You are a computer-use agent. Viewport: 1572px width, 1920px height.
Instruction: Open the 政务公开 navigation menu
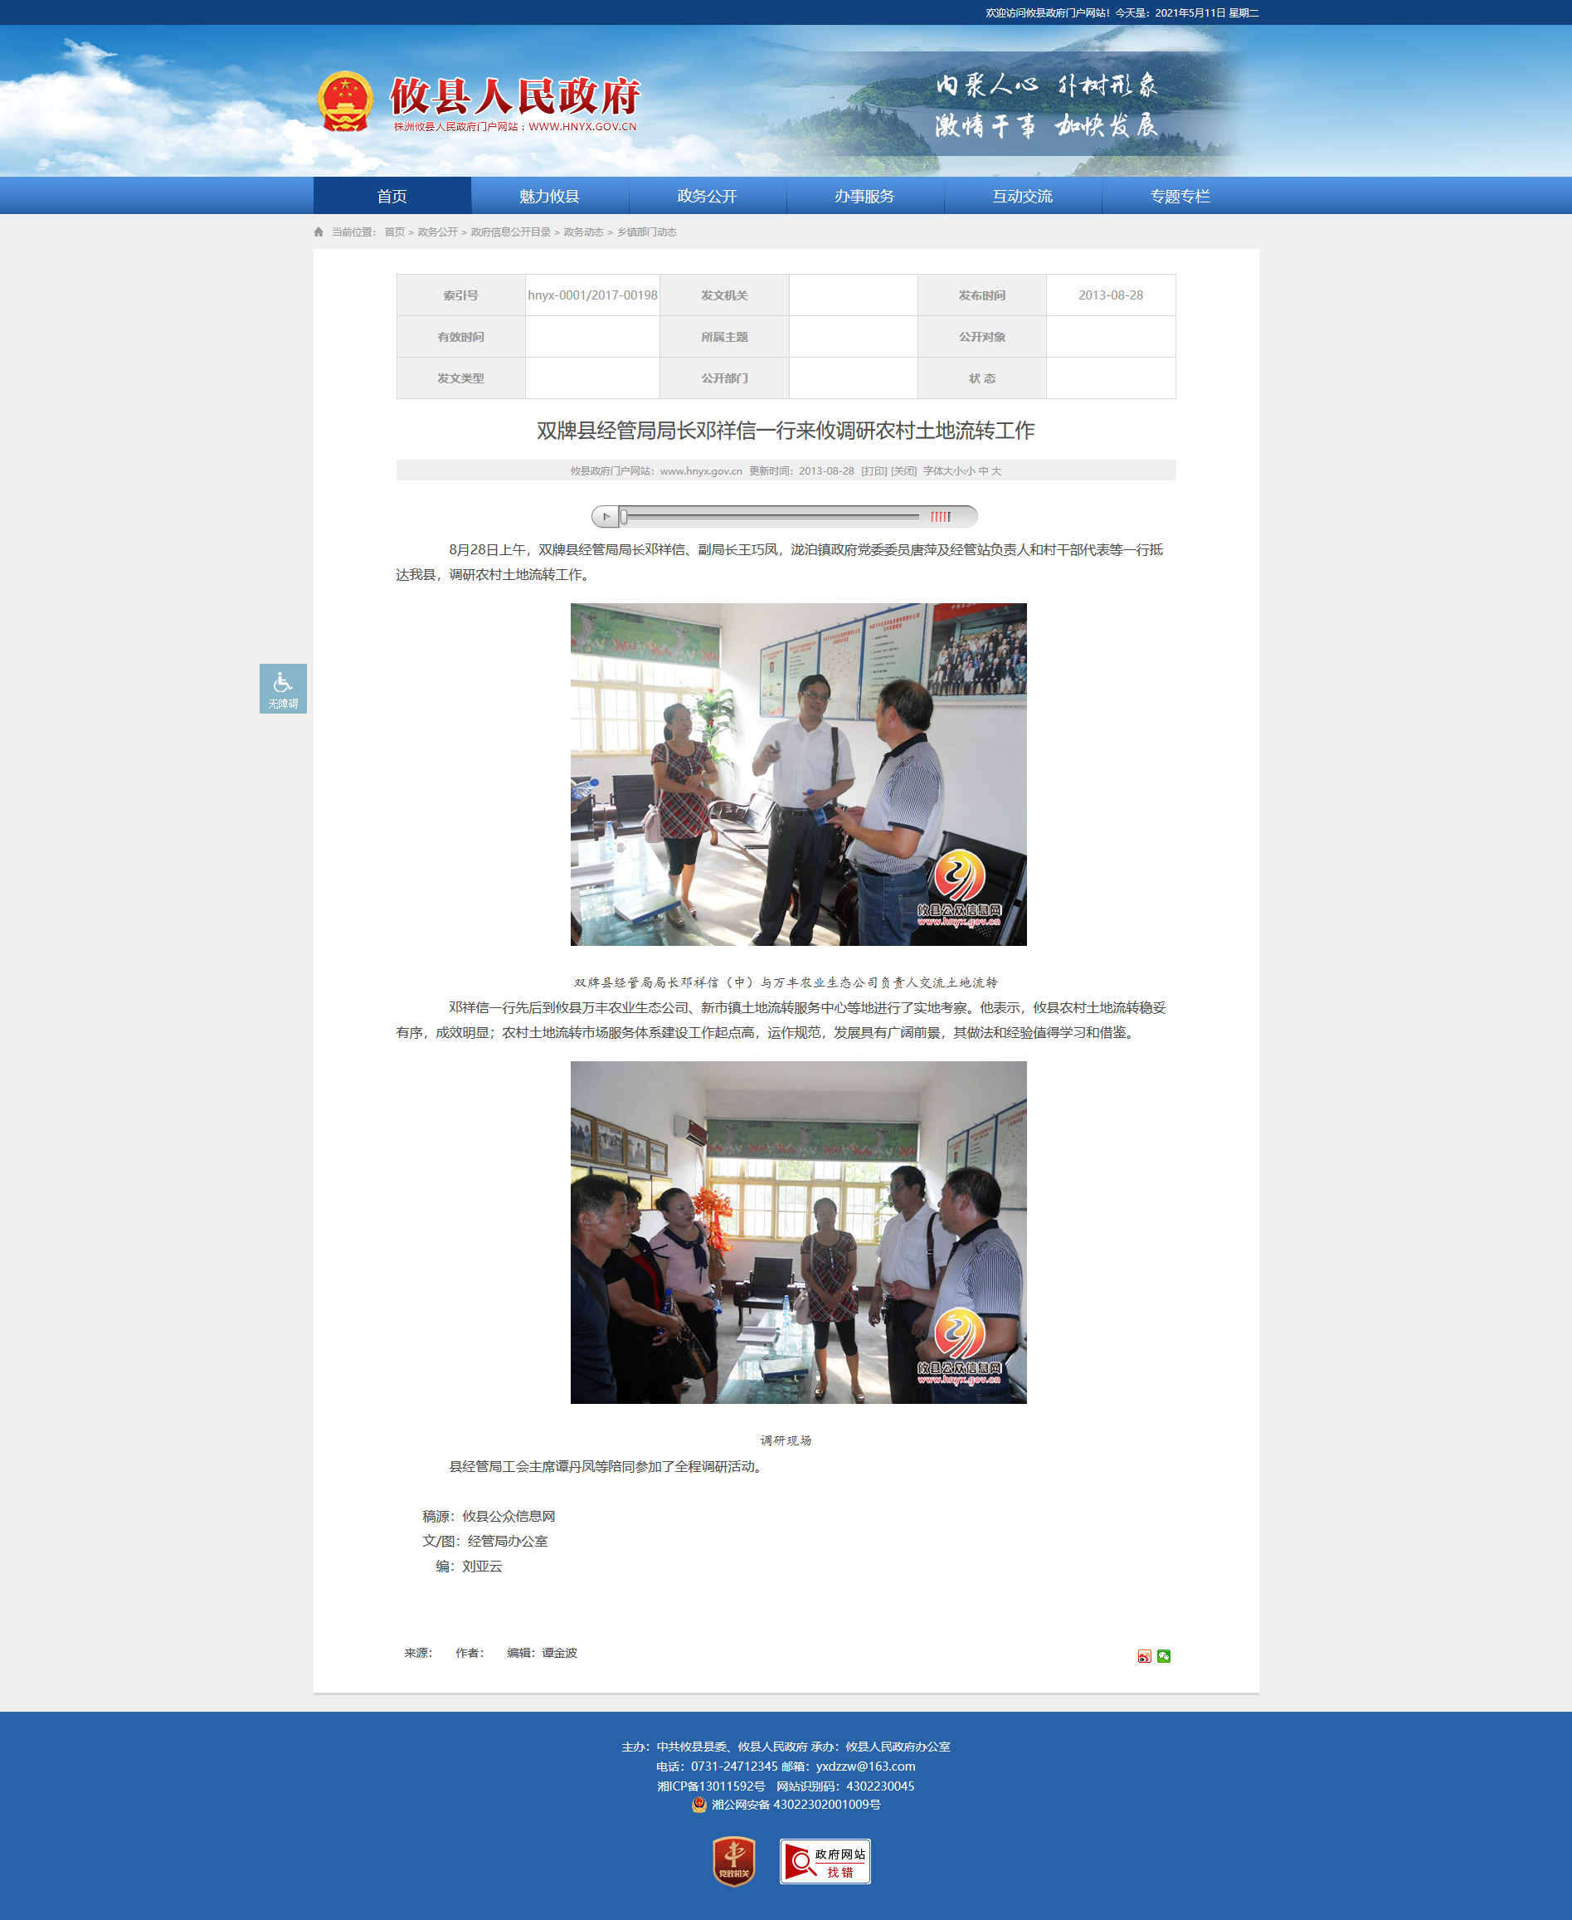708,196
